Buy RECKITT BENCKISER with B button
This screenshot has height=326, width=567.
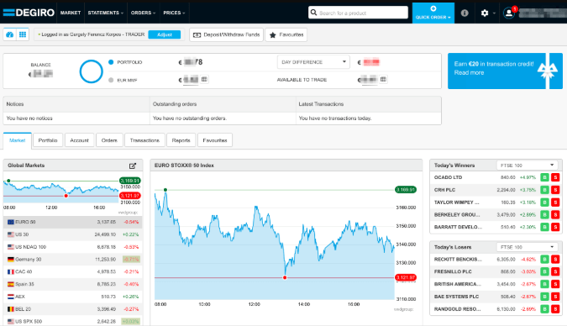click(x=544, y=259)
